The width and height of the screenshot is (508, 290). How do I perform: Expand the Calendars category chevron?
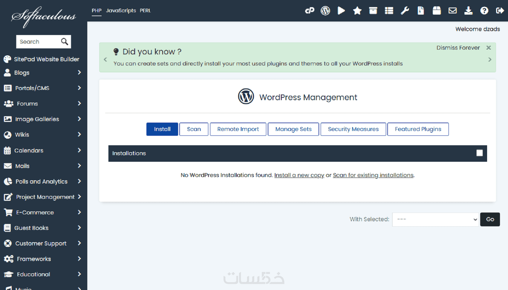coord(79,150)
